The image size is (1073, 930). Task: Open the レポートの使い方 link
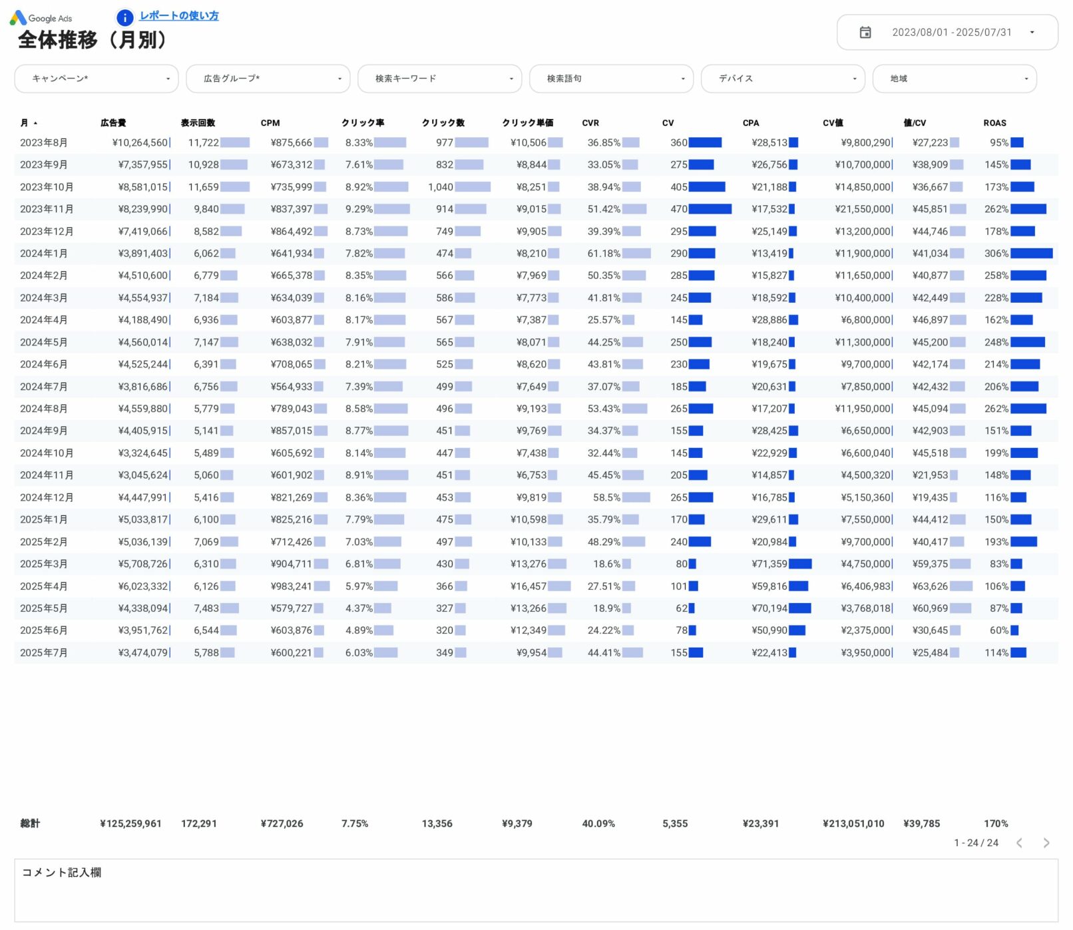pyautogui.click(x=179, y=16)
